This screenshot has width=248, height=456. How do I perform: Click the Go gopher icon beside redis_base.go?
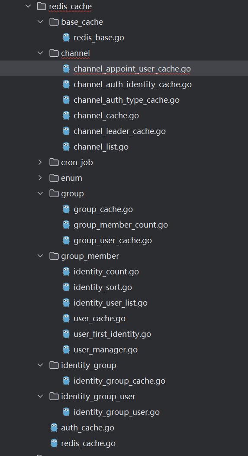[66, 37]
